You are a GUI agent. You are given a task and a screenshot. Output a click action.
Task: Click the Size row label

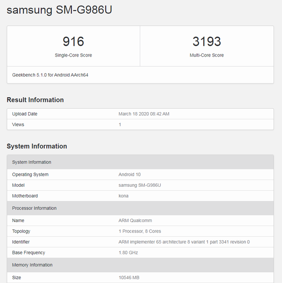point(16,277)
